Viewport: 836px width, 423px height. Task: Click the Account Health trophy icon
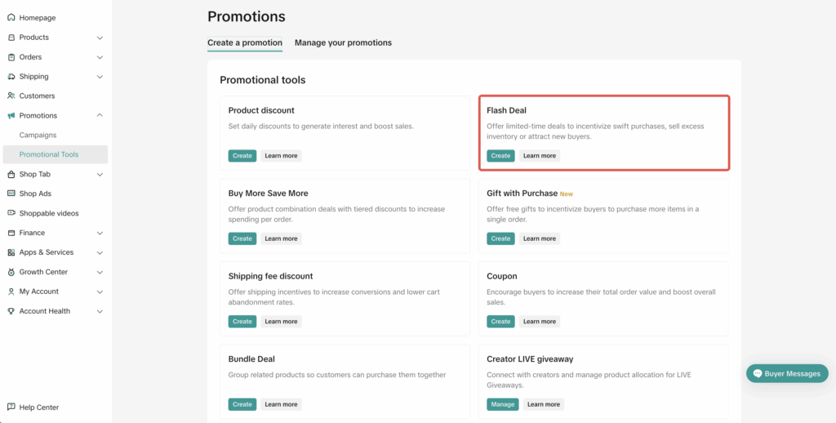[11, 311]
